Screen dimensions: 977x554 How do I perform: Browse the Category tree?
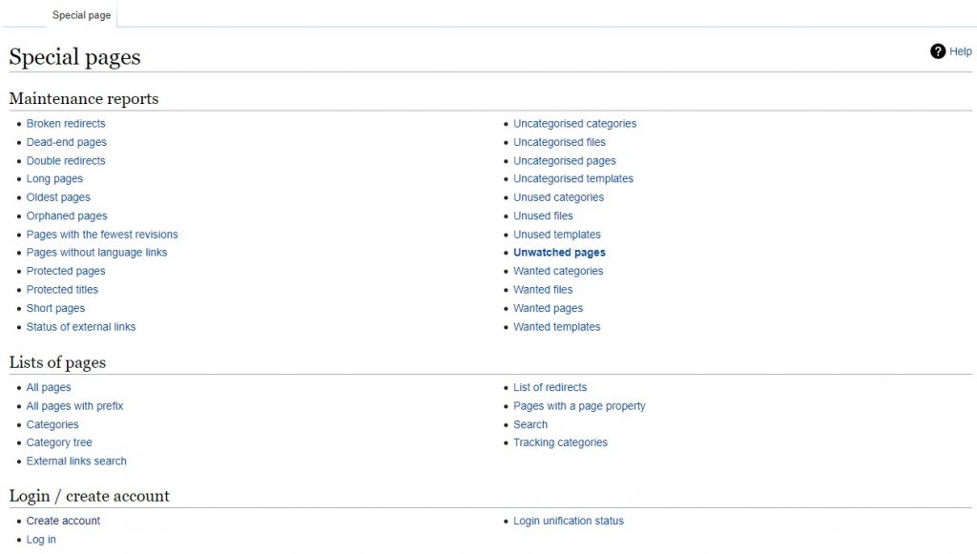pos(59,442)
